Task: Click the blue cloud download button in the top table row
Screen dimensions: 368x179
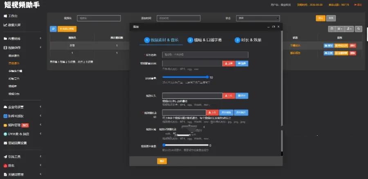Action: click(x=328, y=46)
